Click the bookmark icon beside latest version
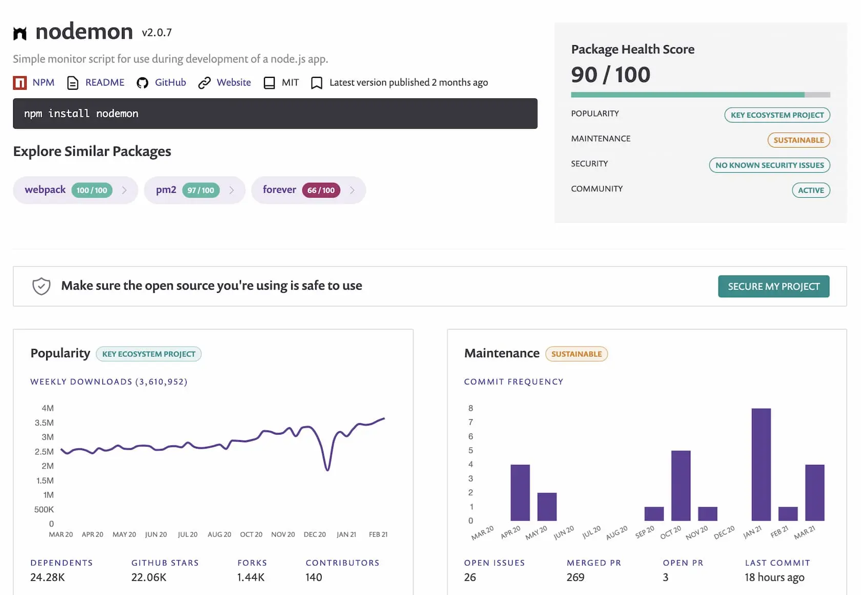Viewport: 861px width, 595px height. [x=317, y=83]
